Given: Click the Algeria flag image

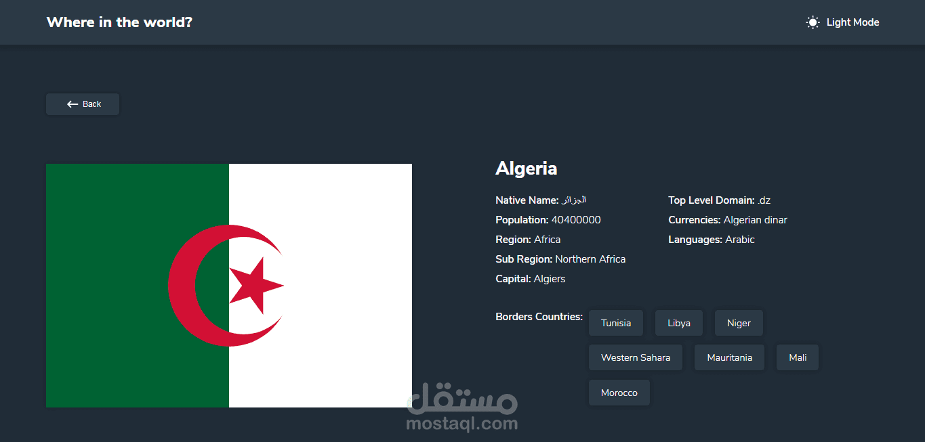Looking at the screenshot, I should tap(229, 286).
